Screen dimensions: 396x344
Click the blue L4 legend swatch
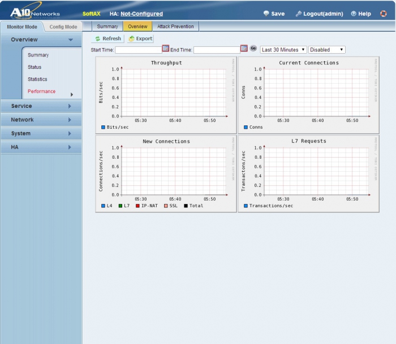[x=103, y=206]
